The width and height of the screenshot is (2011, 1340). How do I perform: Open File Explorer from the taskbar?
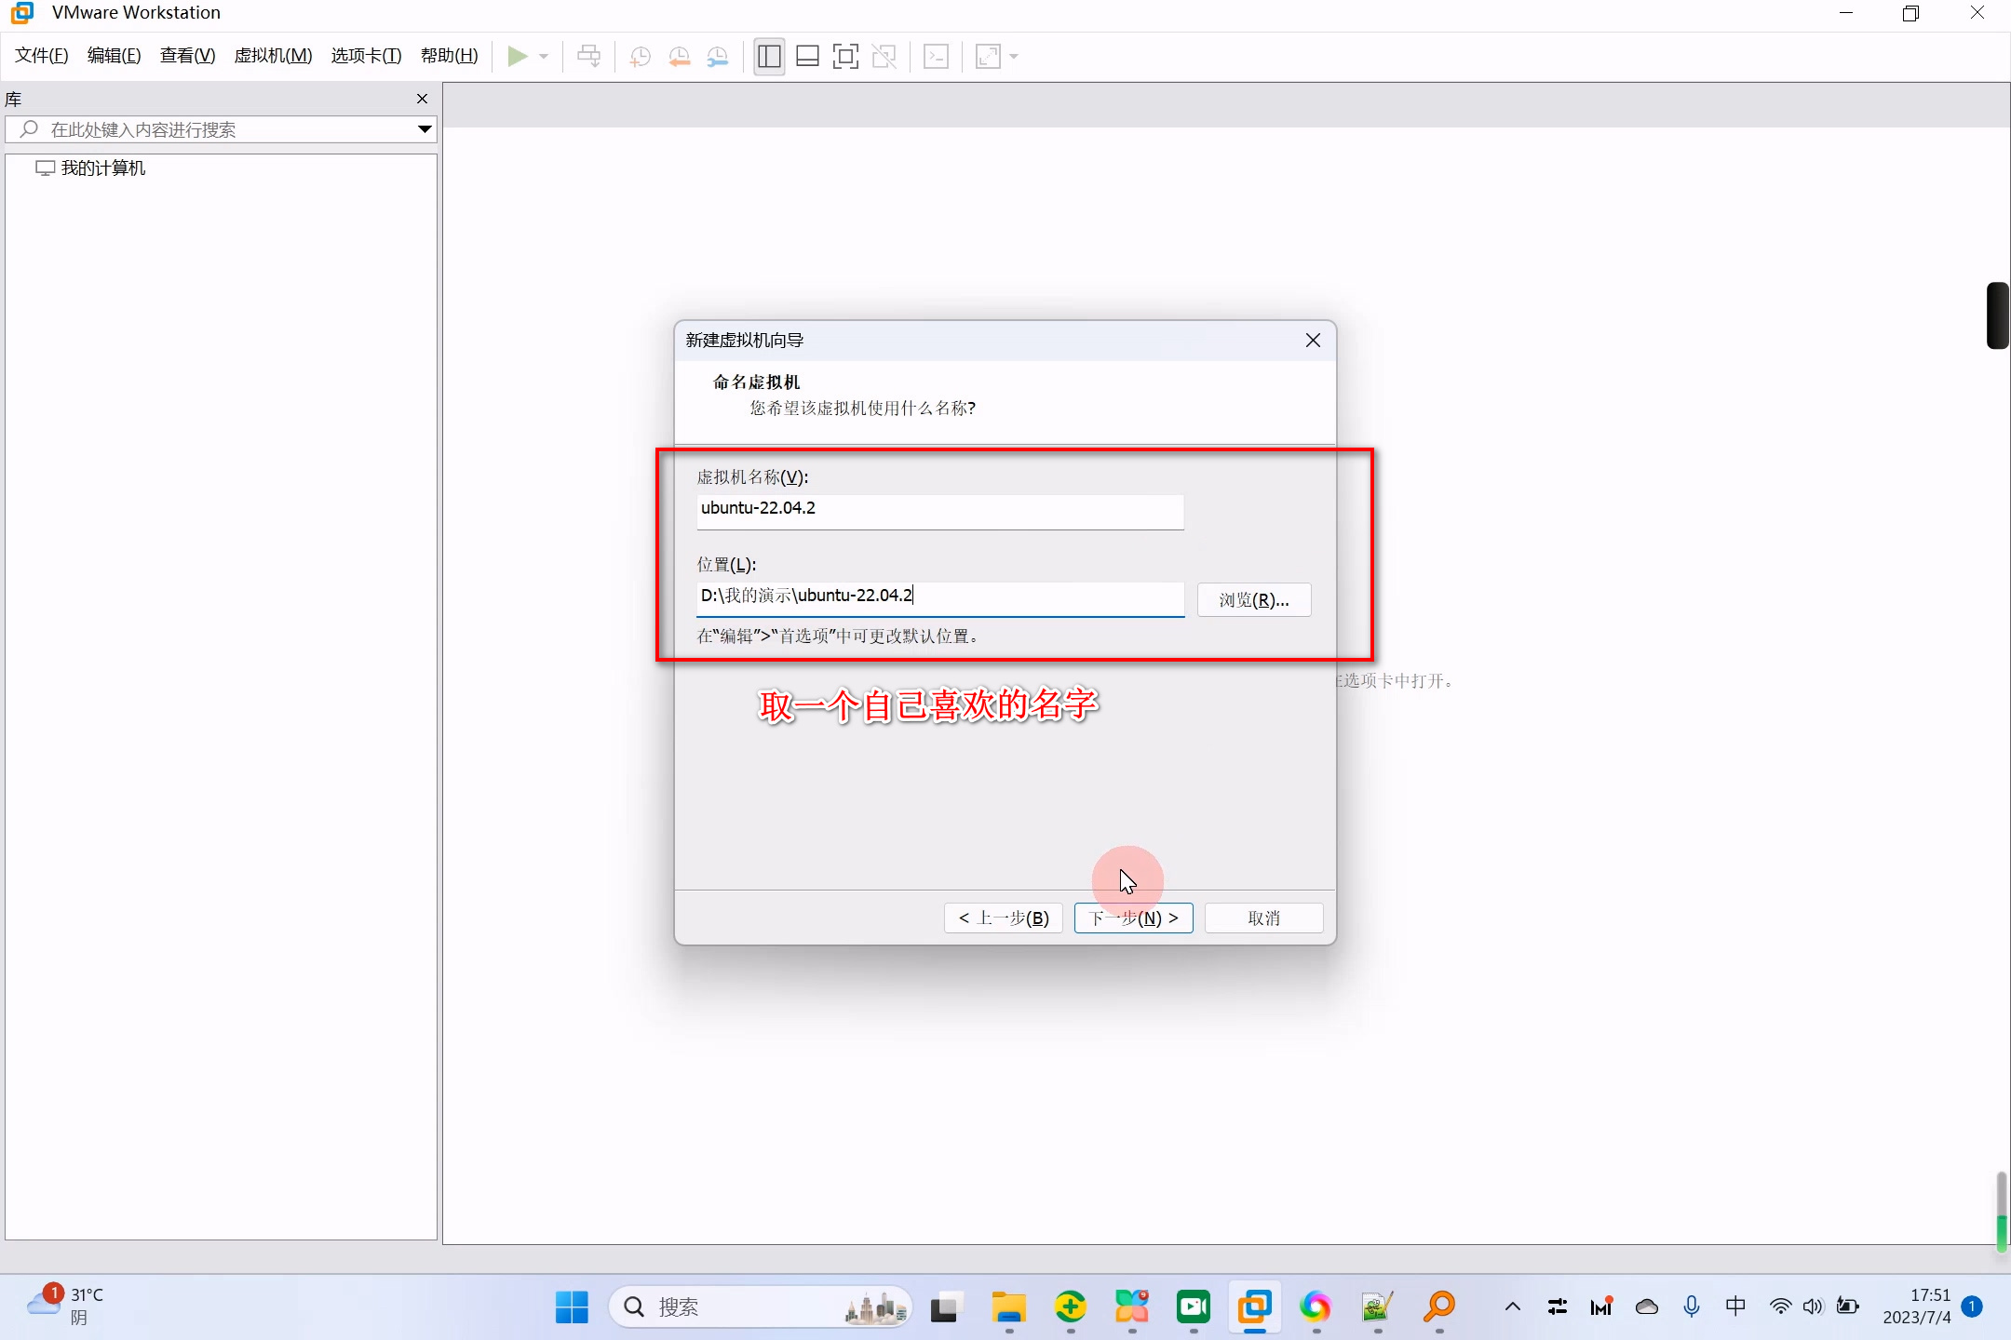coord(1008,1307)
